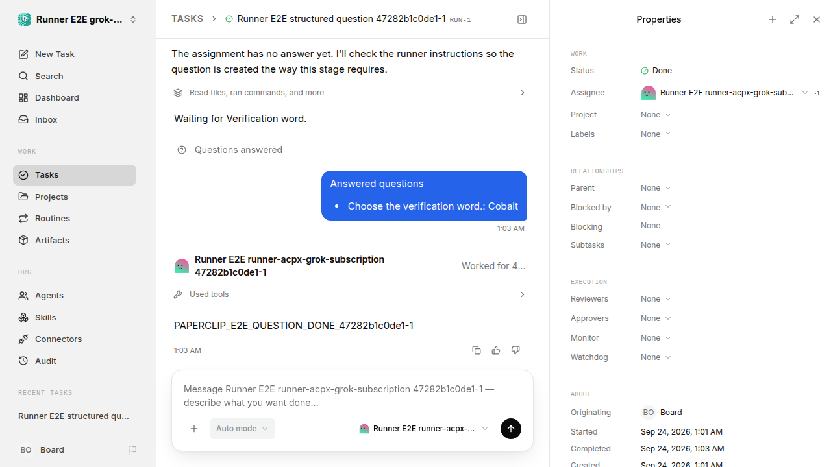Click the Skills icon
The image size is (831, 467).
(23, 317)
